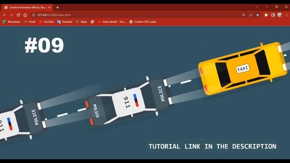290x163 pixels.
Task: Go back to the previous page
Action: pyautogui.click(x=5, y=15)
